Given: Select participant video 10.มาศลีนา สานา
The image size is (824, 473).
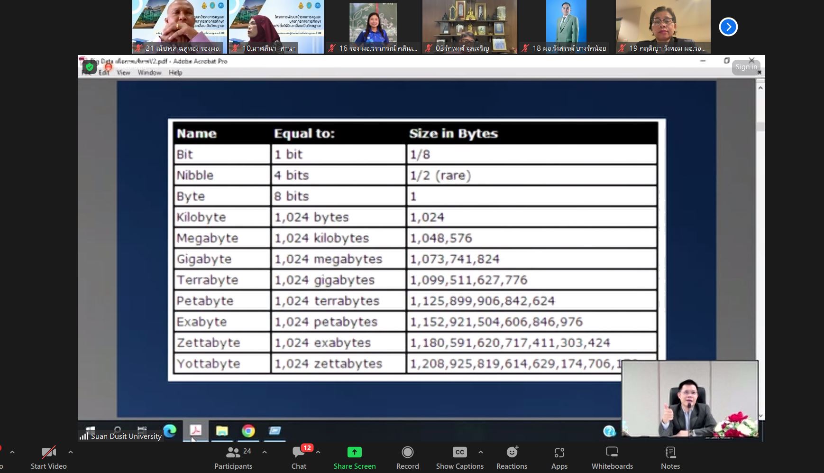Looking at the screenshot, I should (x=276, y=27).
